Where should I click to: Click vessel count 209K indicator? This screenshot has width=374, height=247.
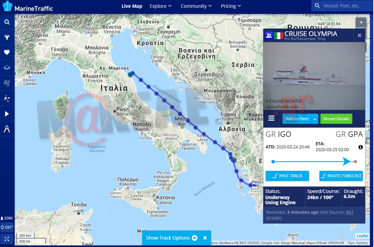[7, 218]
